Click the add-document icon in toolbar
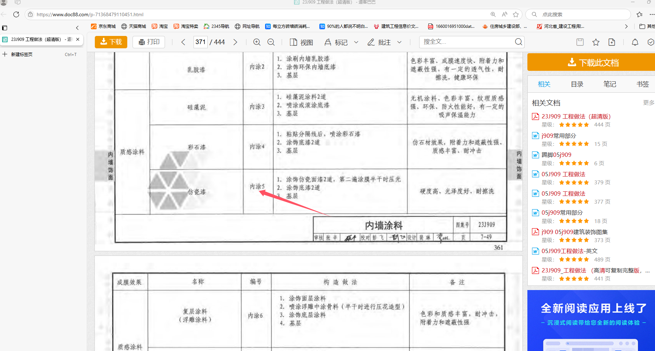 (612, 42)
